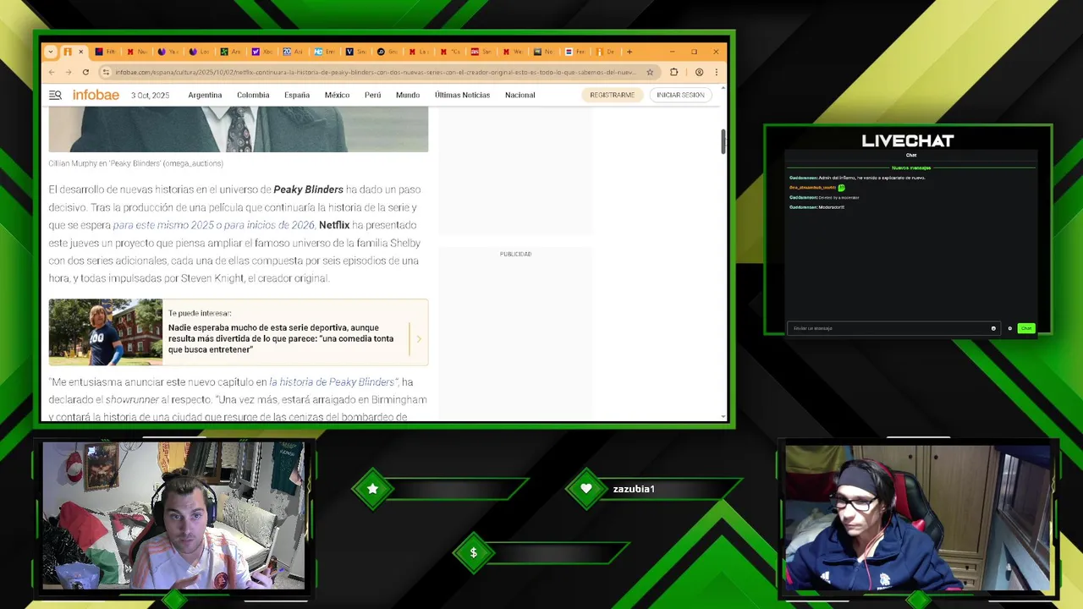Viewport: 1083px width, 609px height.
Task: Open the infobae hamburger search menu icon
Action: (55, 96)
